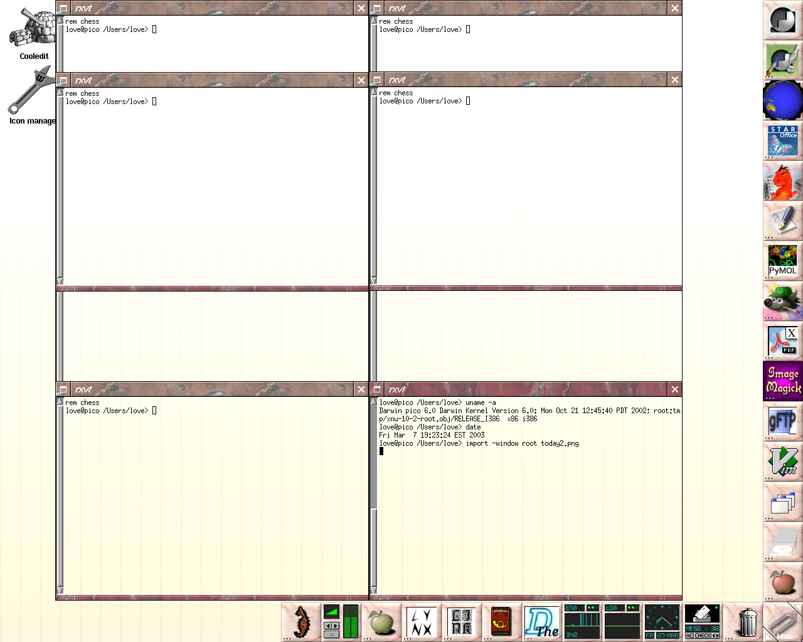This screenshot has height=642, width=803.
Task: Open the Cooledit desktop icon
Action: pos(31,31)
